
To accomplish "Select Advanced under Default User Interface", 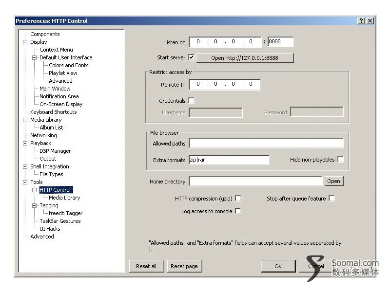I will (60, 81).
